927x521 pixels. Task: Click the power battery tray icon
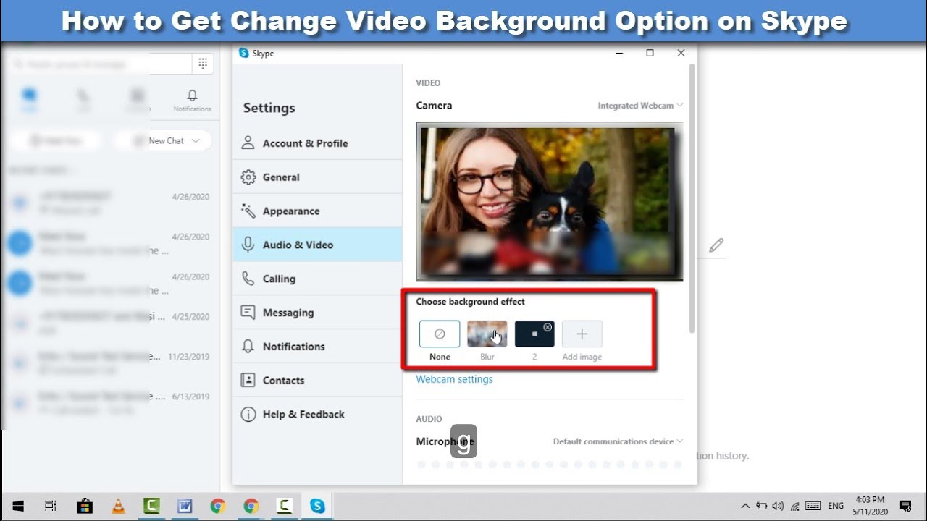(x=762, y=507)
